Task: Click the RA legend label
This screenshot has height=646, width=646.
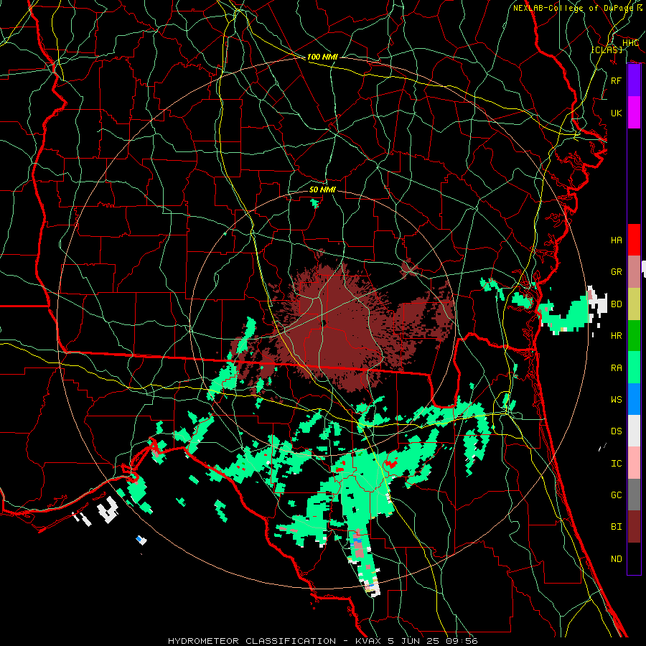Action: pyautogui.click(x=617, y=368)
